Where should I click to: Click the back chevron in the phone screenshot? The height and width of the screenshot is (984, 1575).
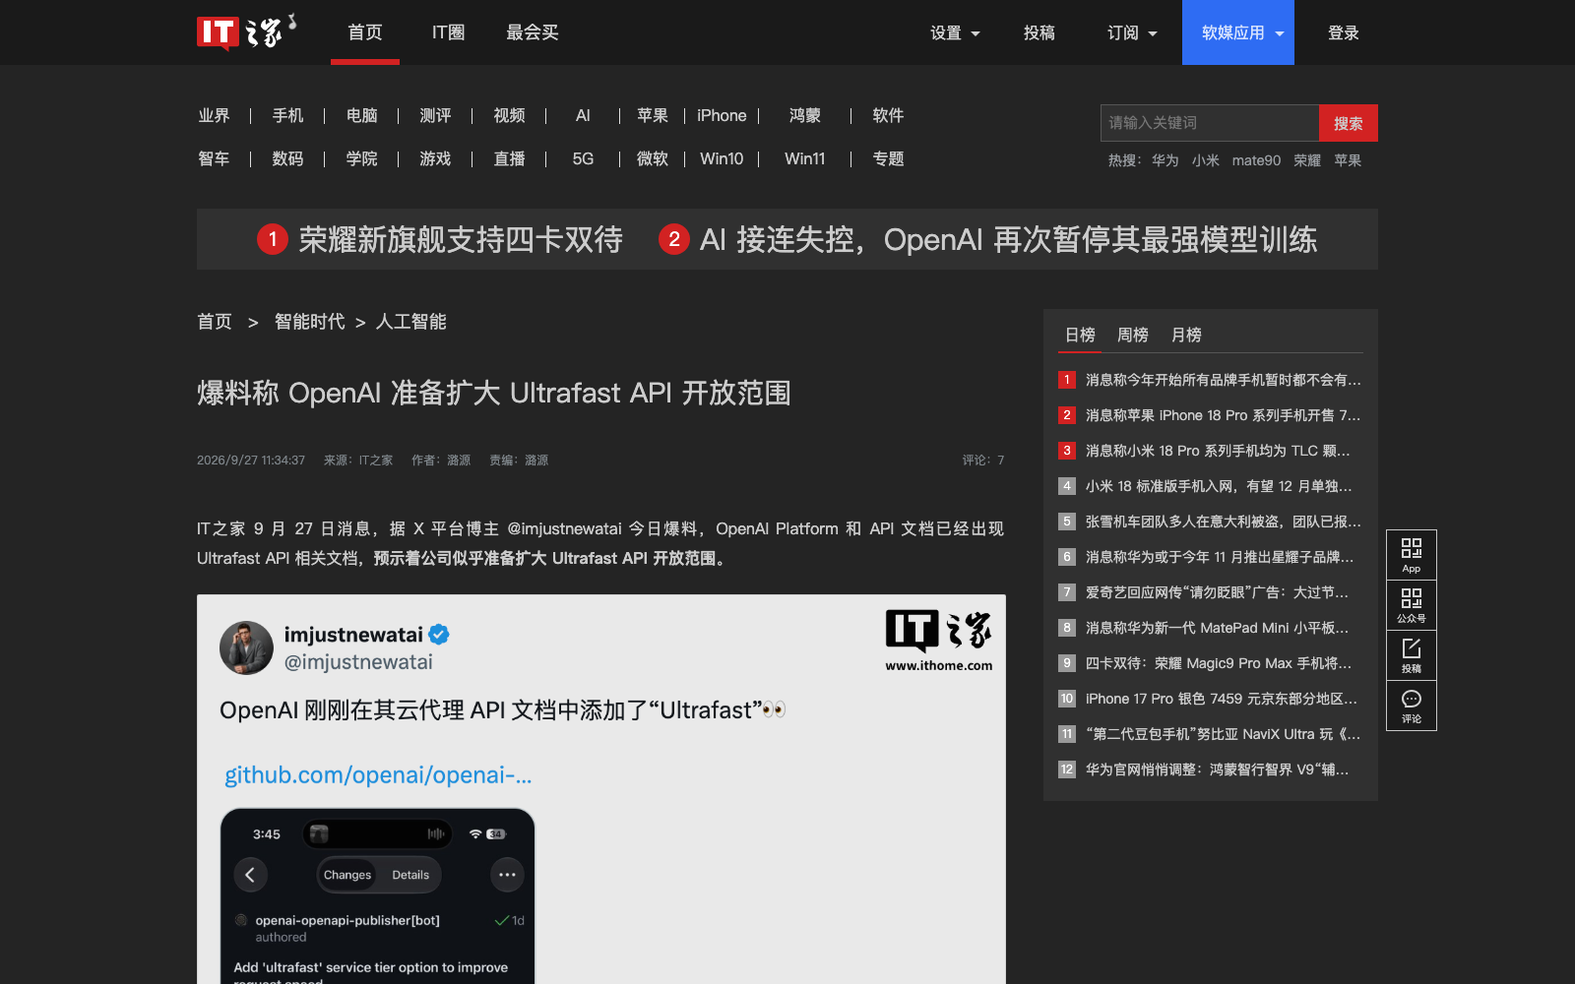pyautogui.click(x=250, y=875)
